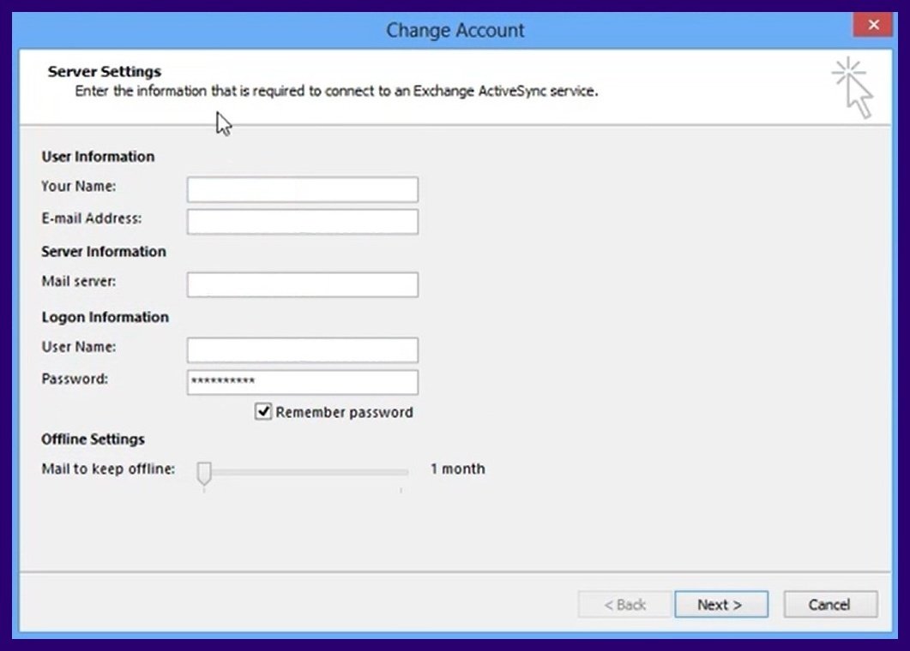Click the Mail to keep offline slider thumb

pyautogui.click(x=204, y=473)
